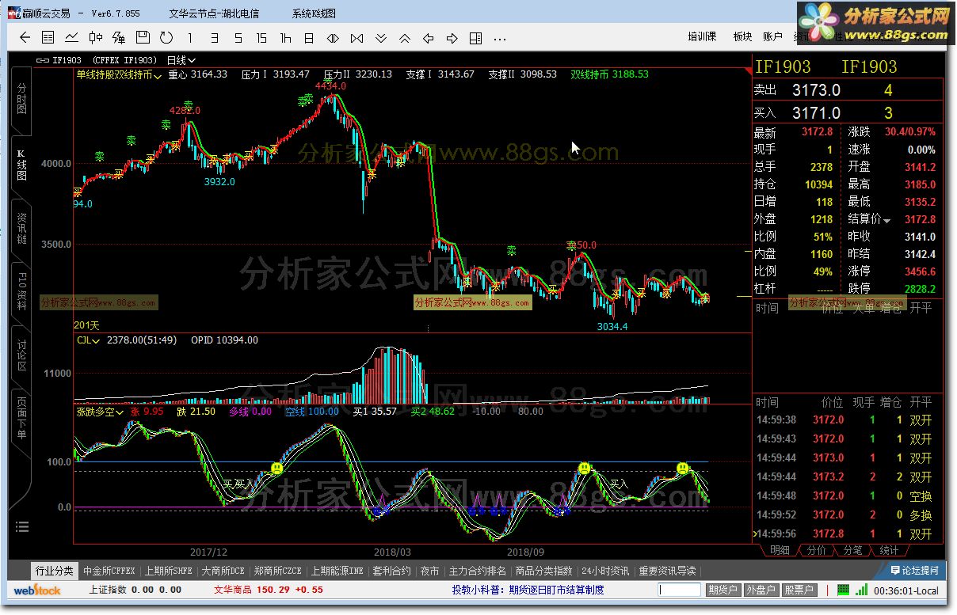Click the save floppy disk icon

coord(143,37)
